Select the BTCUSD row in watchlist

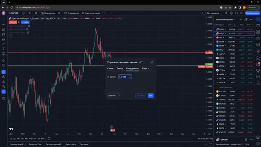pyautogui.click(x=234, y=91)
